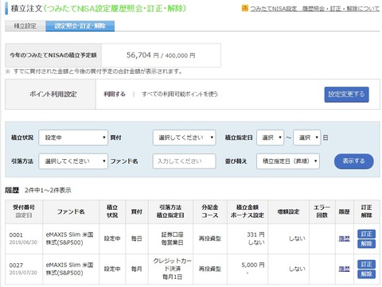Click the 設定変更する button
This screenshot has width=382, height=287.
pyautogui.click(x=346, y=95)
